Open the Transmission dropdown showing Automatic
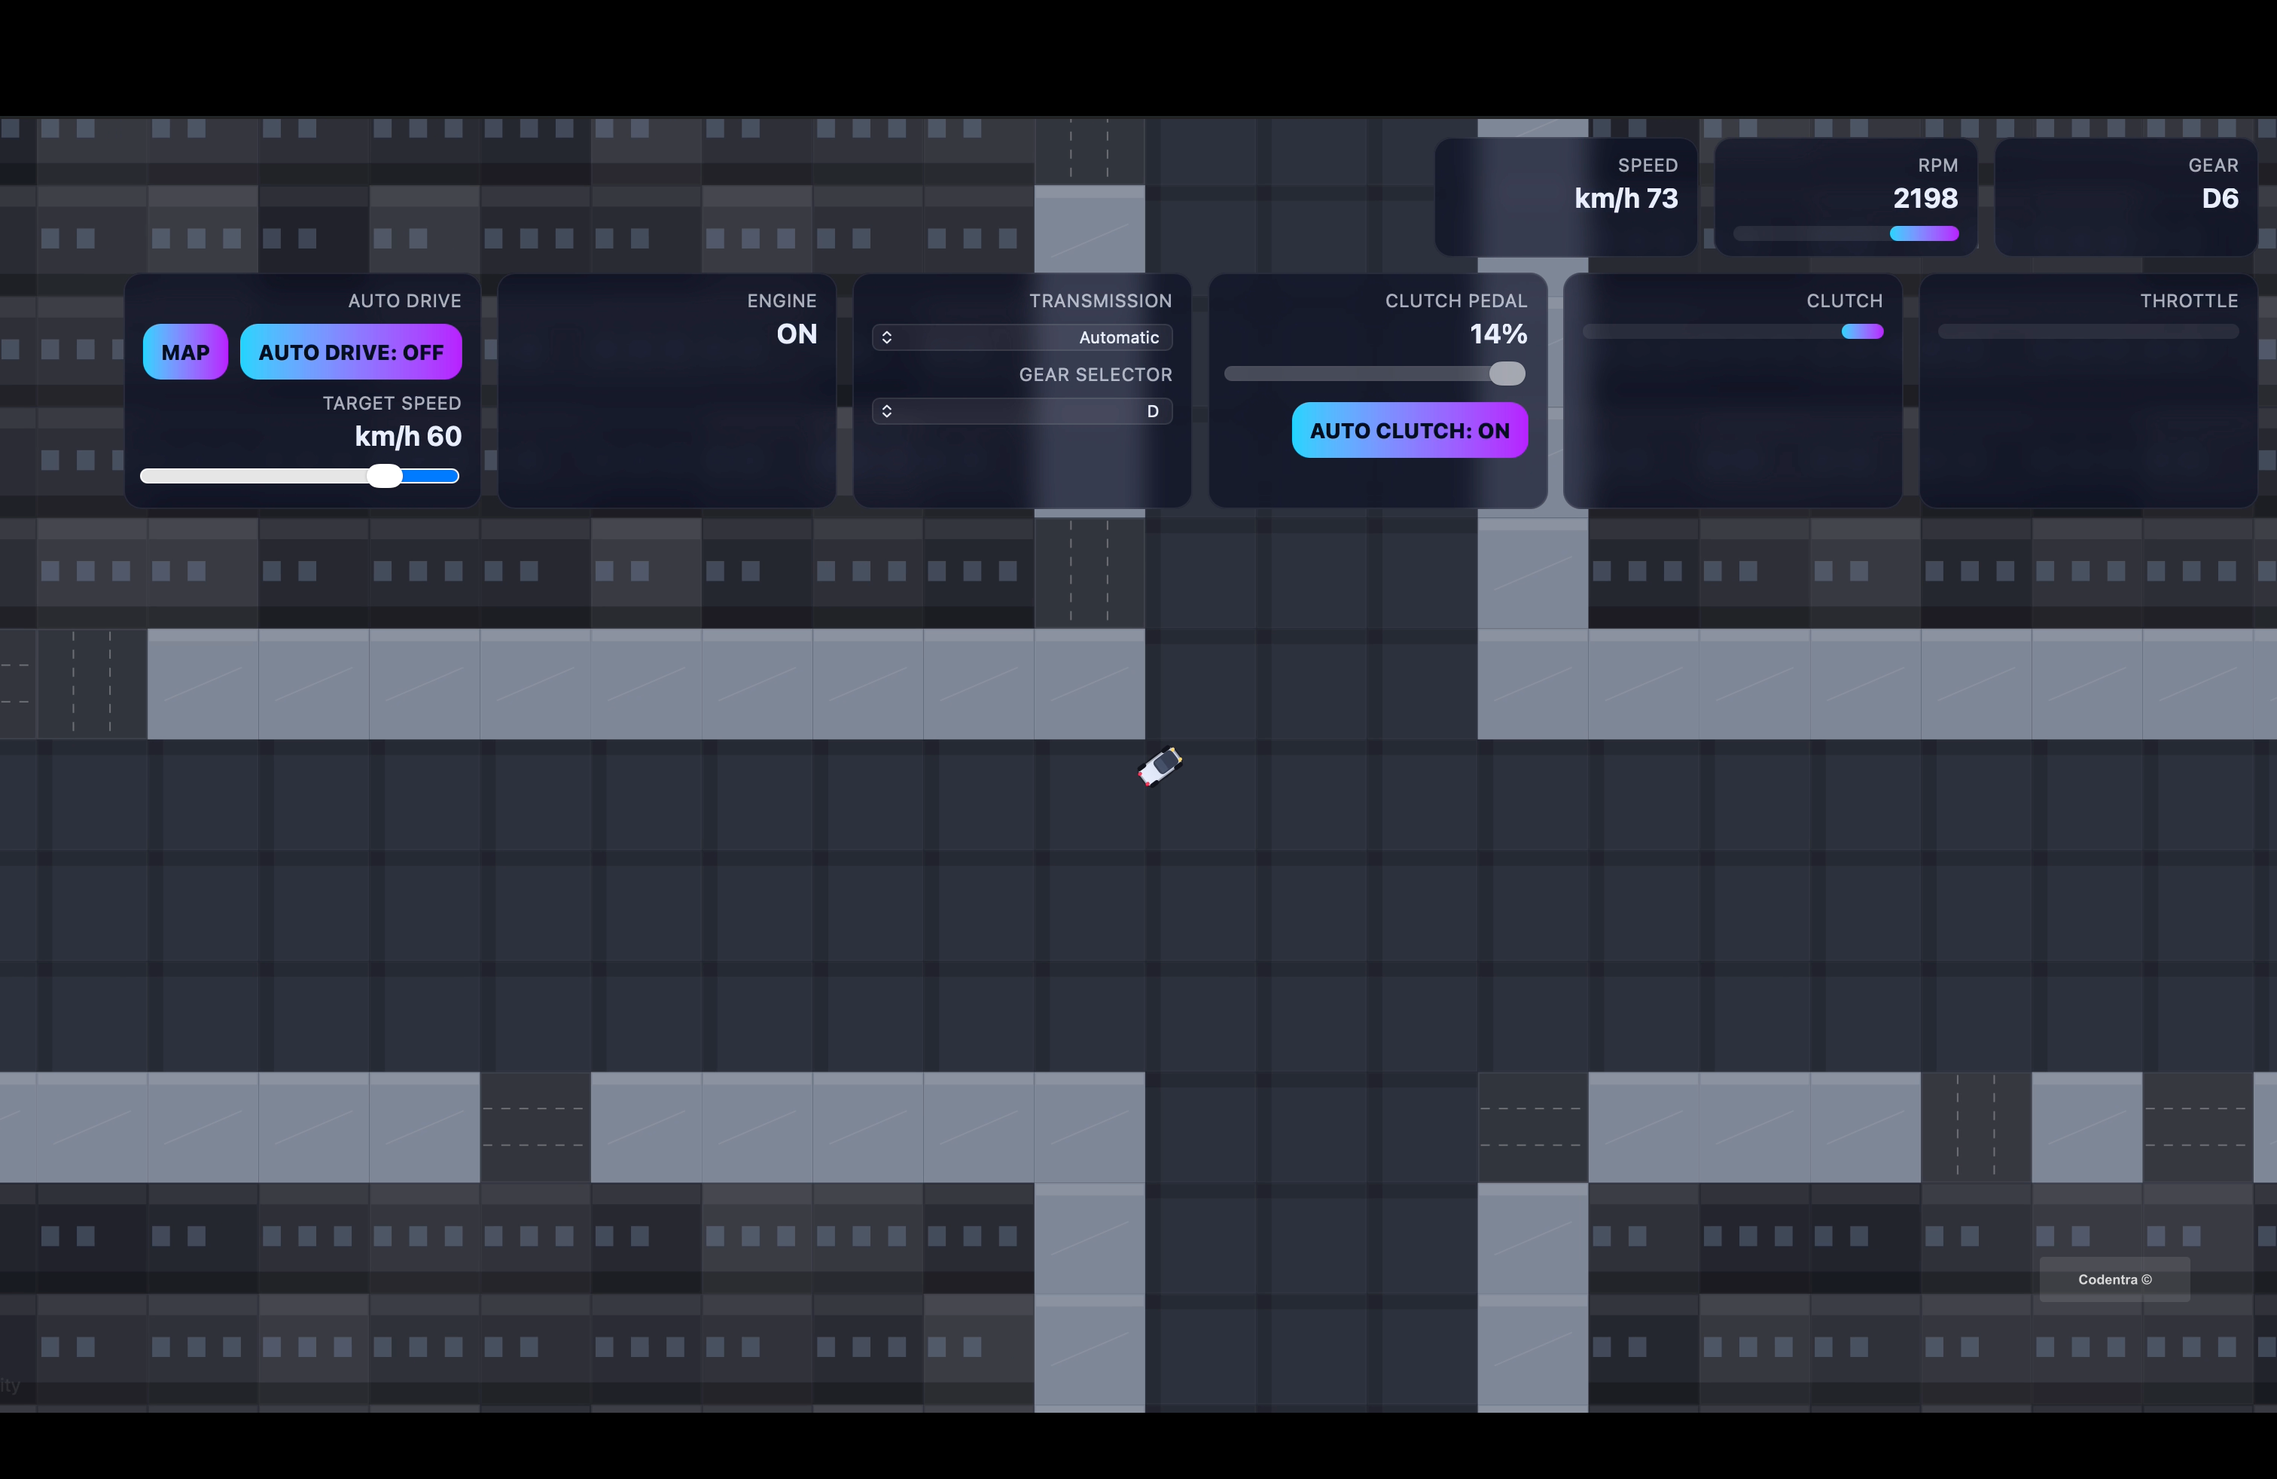Viewport: 2277px width, 1479px height. tap(1022, 337)
